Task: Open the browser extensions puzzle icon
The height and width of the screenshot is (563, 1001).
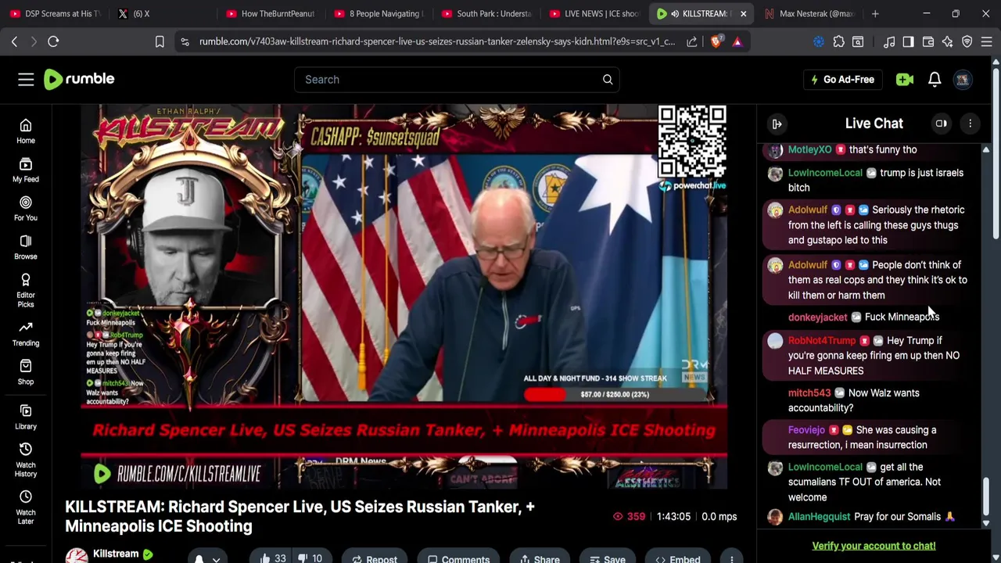Action: tap(838, 41)
